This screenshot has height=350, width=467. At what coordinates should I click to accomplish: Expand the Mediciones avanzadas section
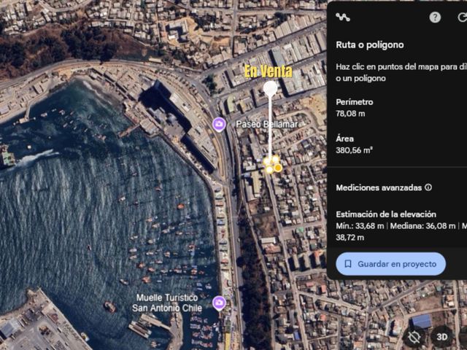click(379, 188)
